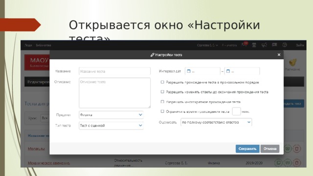Enable time limit for the test
Viewport: 313px width, 176px height.
pyautogui.click(x=162, y=111)
